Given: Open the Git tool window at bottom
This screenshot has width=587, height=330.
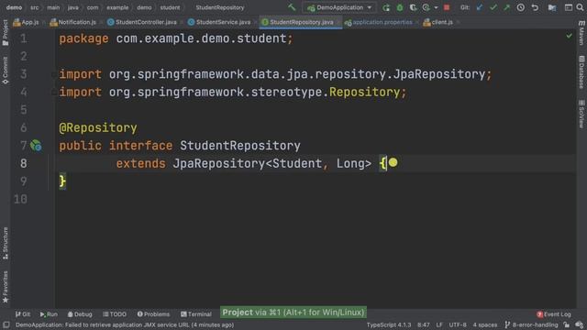Looking at the screenshot, I should coord(23,314).
